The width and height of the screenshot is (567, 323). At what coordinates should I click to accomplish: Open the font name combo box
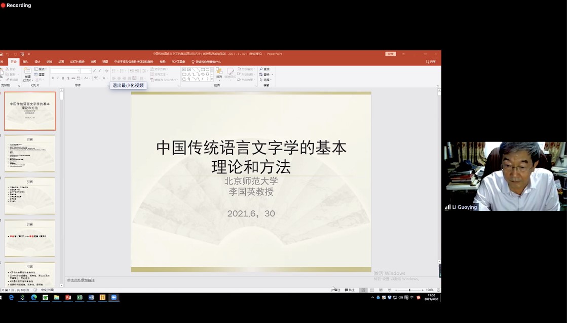65,71
